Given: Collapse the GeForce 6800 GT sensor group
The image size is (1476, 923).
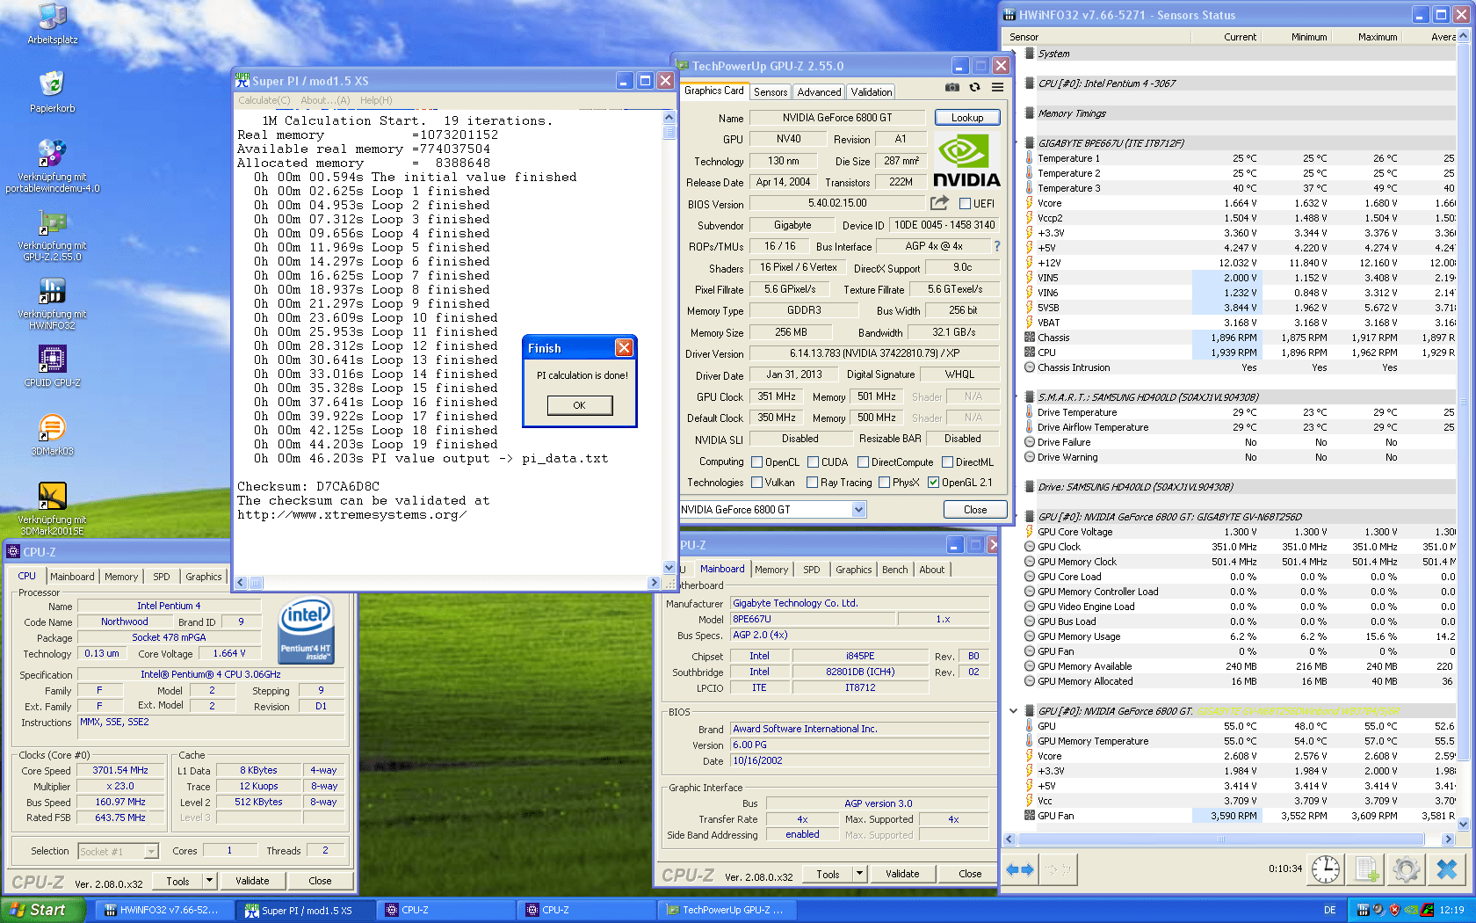Looking at the screenshot, I should 1013,711.
